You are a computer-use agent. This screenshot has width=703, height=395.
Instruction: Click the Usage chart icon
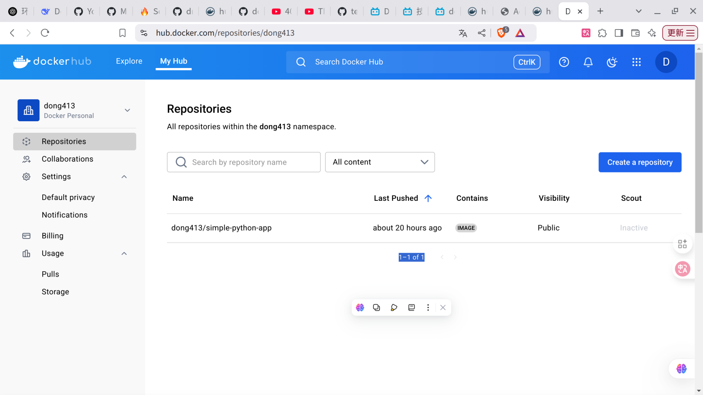pyautogui.click(x=27, y=254)
